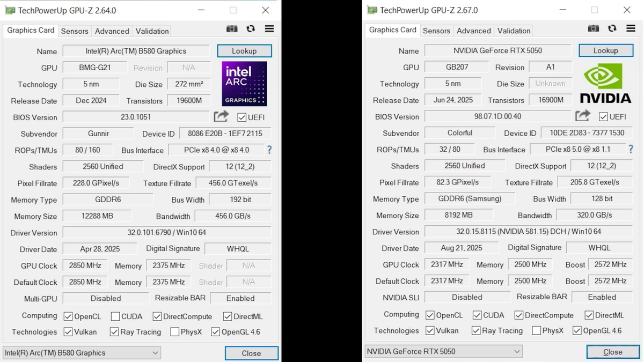Click the GDDR6 (Samsung) memory type value
Viewport: 644px width, 362px height.
tap(470, 198)
